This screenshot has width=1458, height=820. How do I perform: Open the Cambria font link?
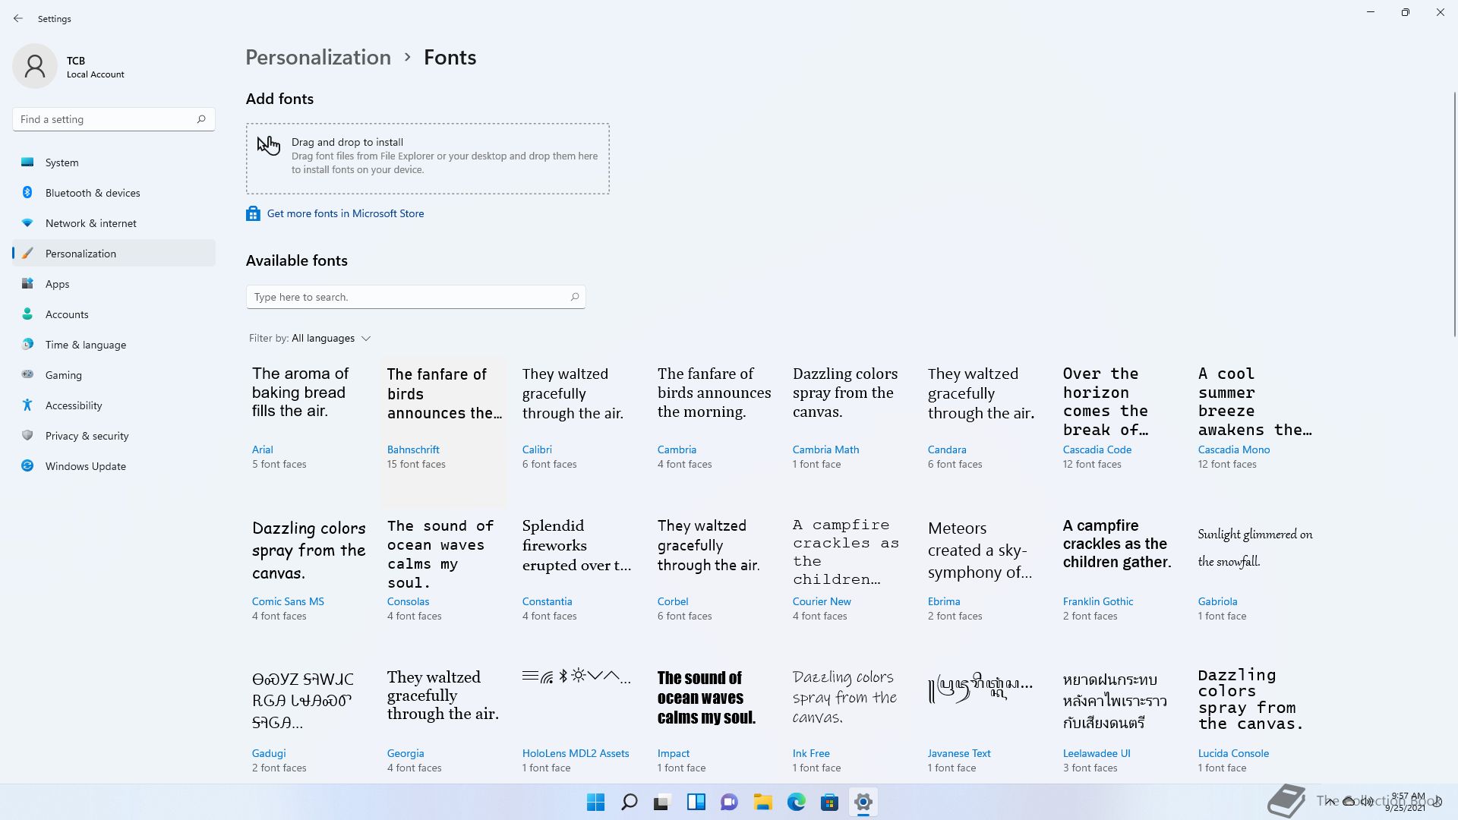pos(677,449)
